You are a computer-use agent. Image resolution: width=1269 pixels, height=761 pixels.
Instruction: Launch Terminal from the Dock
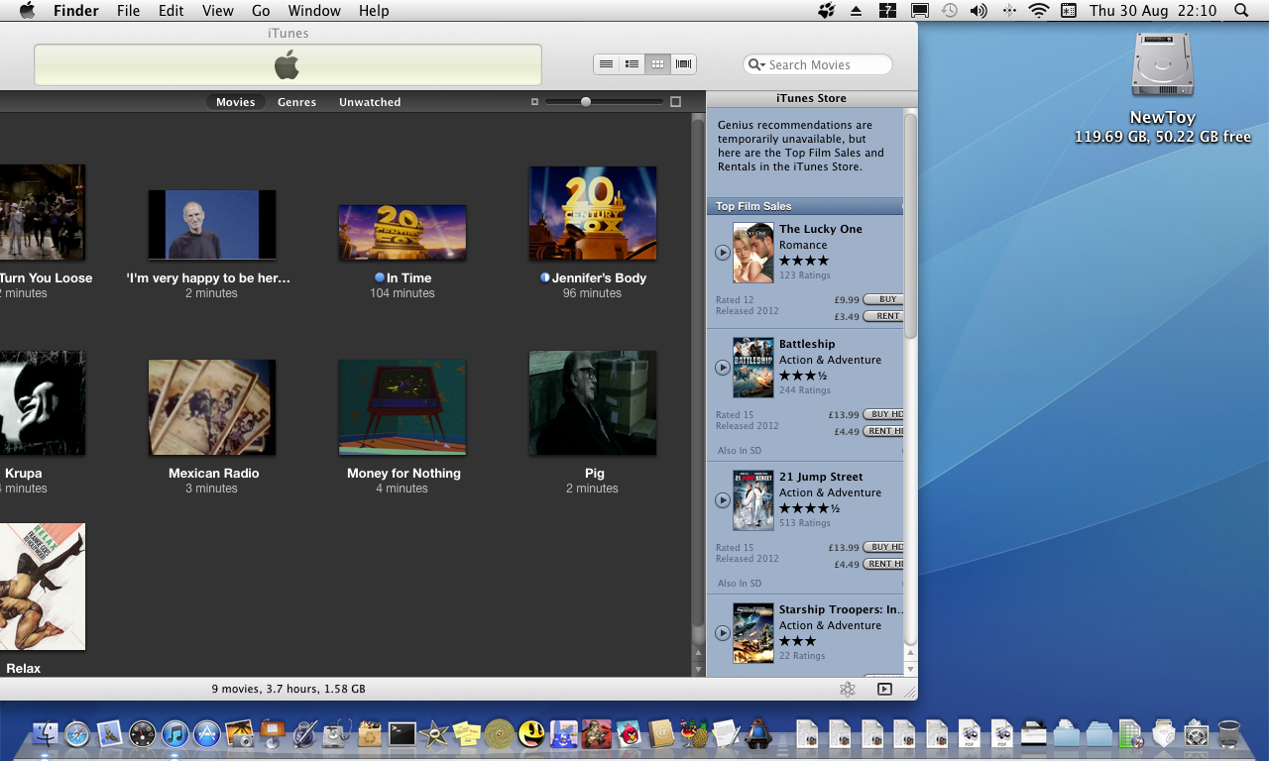[402, 734]
